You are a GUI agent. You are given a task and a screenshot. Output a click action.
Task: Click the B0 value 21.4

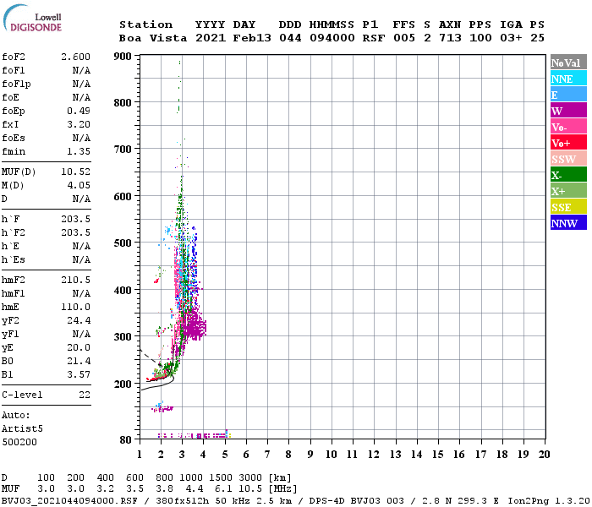pos(79,361)
